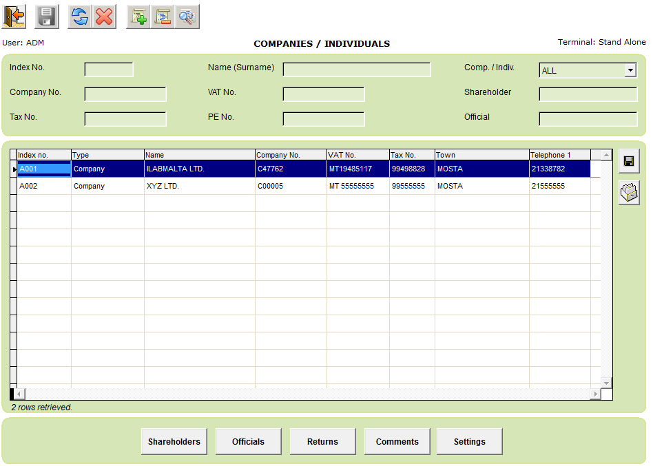The height and width of the screenshot is (466, 653).
Task: Click the Comments button
Action: pyautogui.click(x=397, y=441)
